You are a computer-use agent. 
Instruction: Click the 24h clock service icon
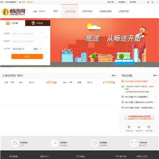point(55,143)
